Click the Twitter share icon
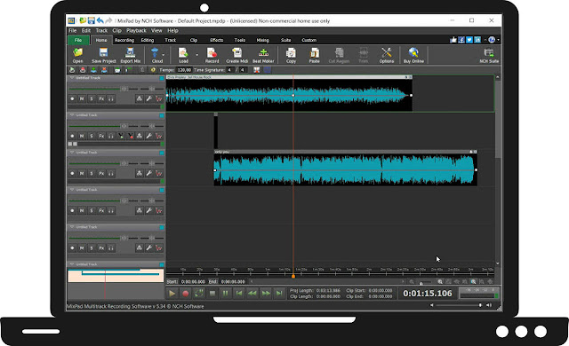Viewport: 569px width, 346px height. pyautogui.click(x=469, y=40)
